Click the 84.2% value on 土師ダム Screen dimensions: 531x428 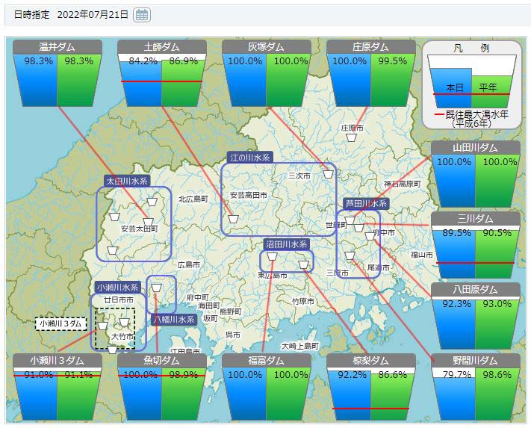tap(143, 61)
